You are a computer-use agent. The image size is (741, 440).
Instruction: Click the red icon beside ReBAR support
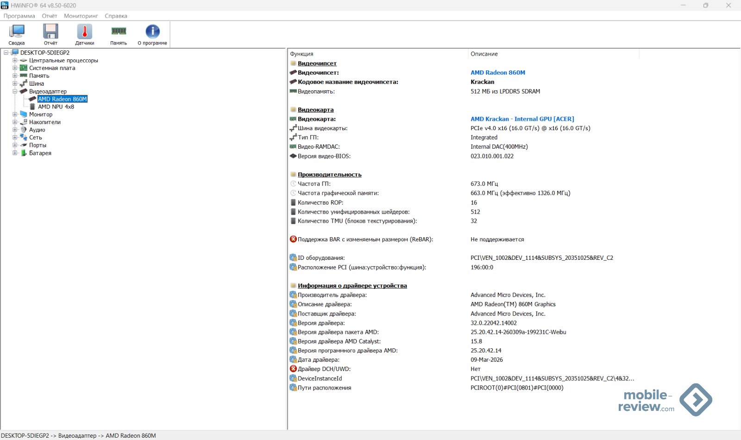pyautogui.click(x=293, y=239)
